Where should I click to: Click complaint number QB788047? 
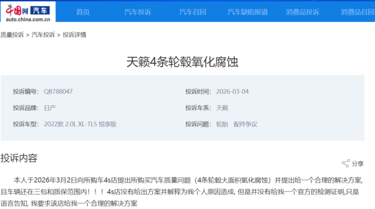[x=58, y=91]
